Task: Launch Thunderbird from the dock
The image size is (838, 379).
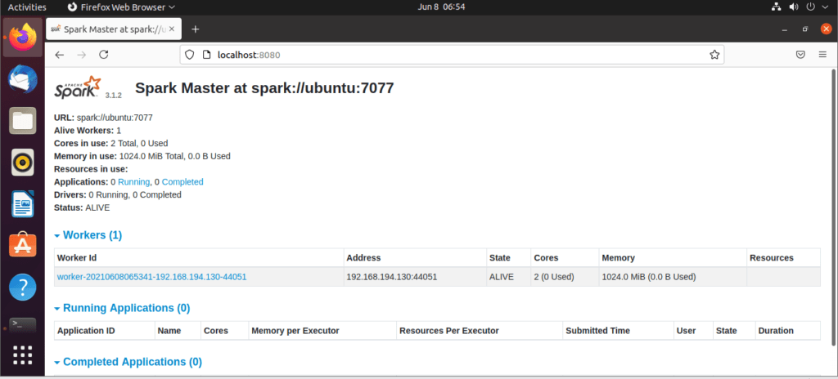Action: click(23, 79)
